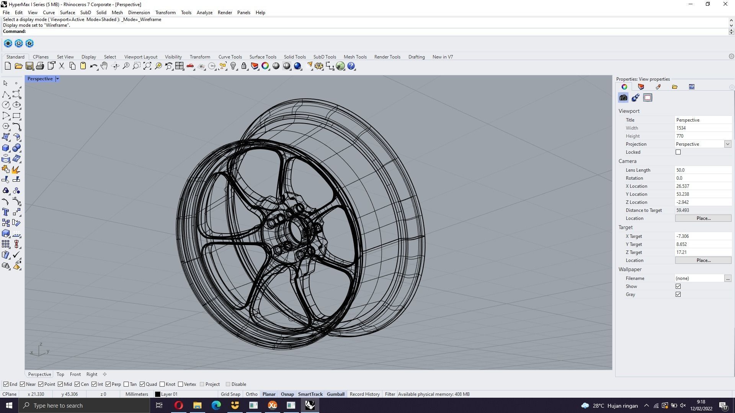
Task: Select the Text object tool
Action: point(6,212)
